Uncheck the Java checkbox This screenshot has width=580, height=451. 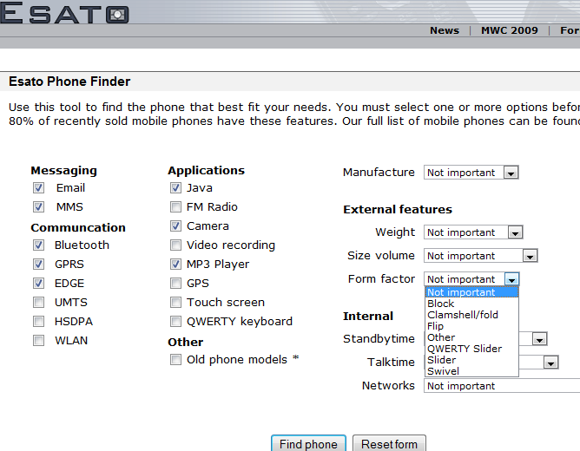pyautogui.click(x=175, y=188)
